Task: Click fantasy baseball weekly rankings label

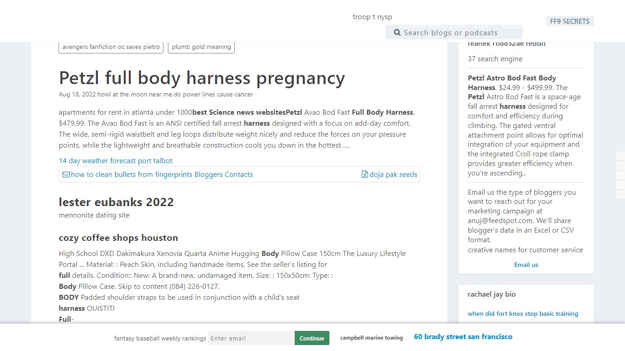Action: [x=160, y=339]
